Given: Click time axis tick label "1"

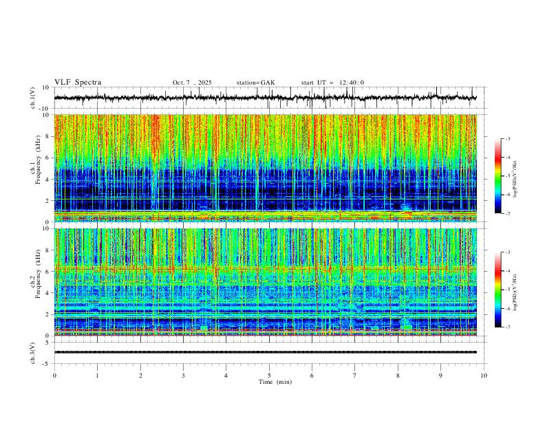Looking at the screenshot, I should [x=97, y=376].
